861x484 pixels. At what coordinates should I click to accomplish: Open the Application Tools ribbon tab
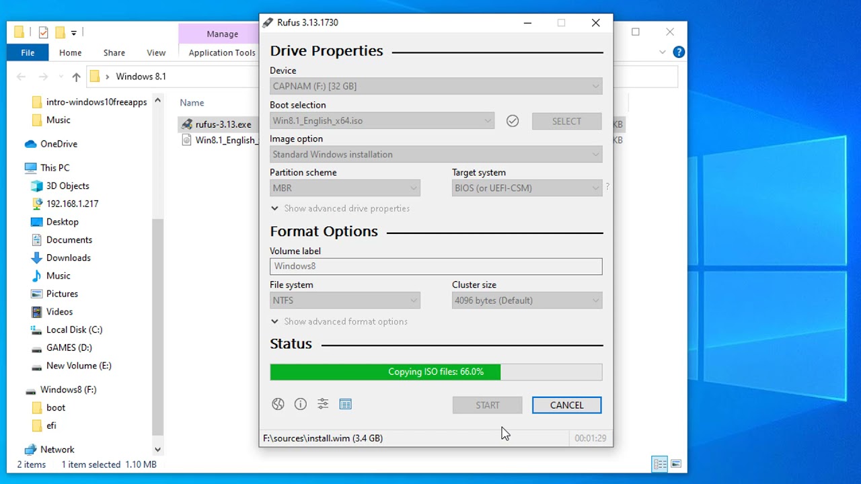(222, 52)
